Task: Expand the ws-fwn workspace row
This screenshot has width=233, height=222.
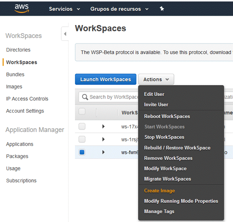Action: (x=103, y=152)
